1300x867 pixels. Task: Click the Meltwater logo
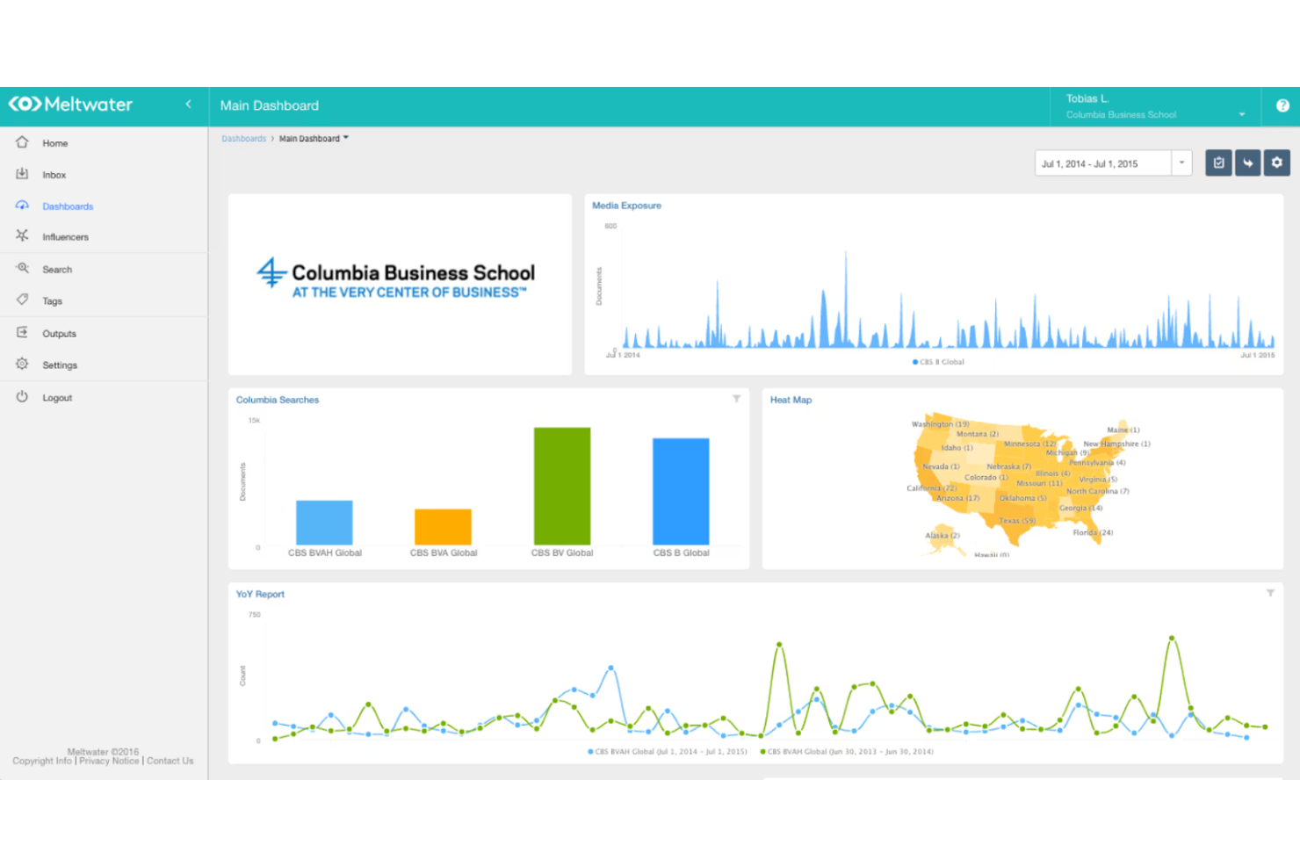70,105
